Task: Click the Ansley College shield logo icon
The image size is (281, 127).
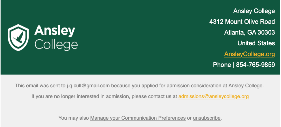Action: tap(18, 37)
